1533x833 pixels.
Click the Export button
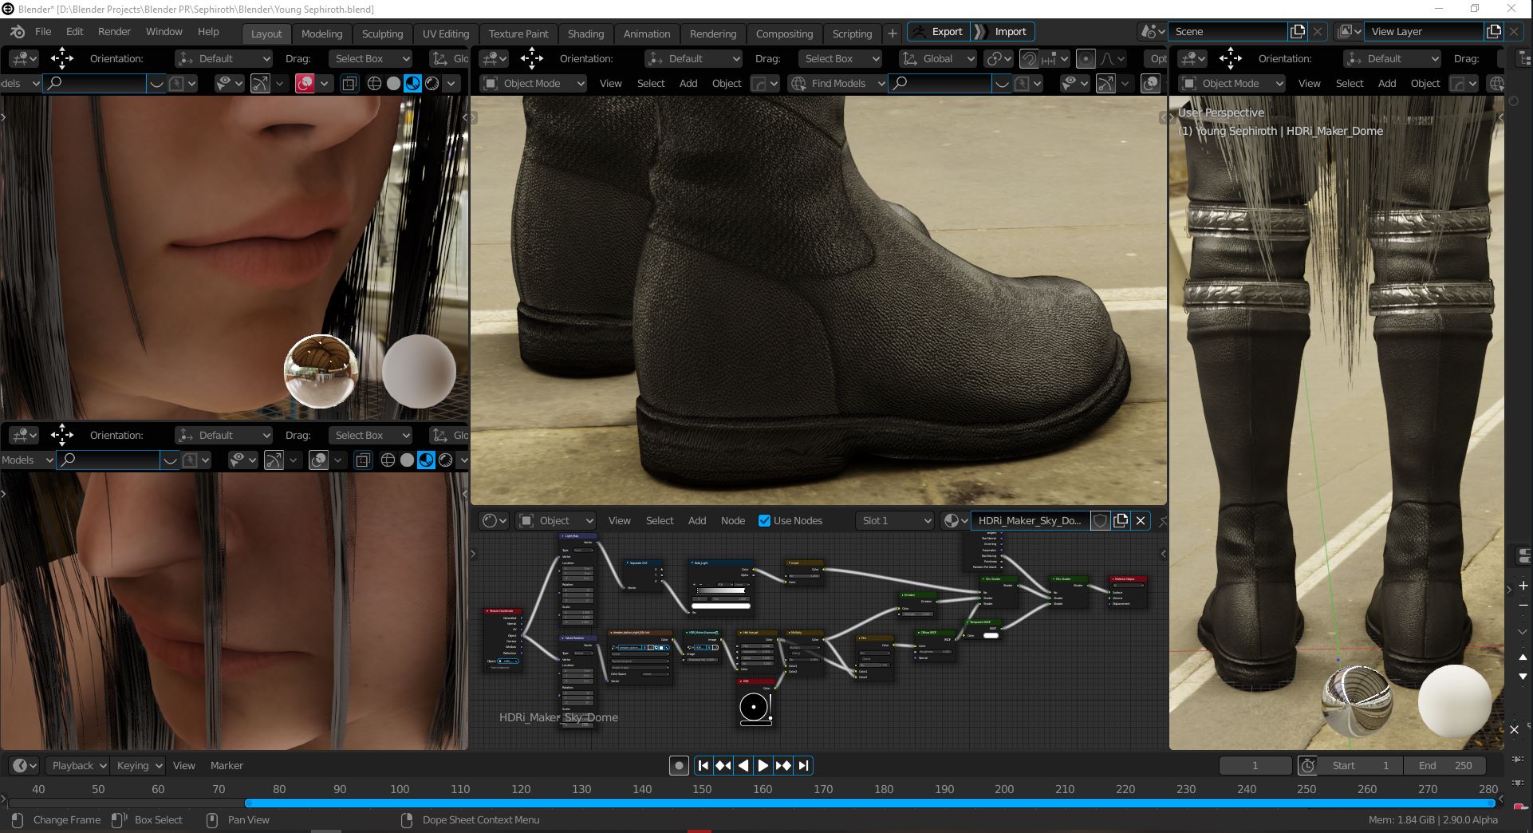coord(938,32)
